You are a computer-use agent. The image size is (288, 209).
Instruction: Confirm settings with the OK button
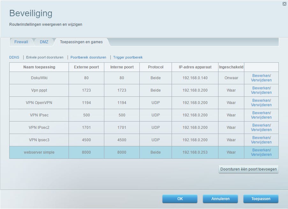(x=180, y=199)
